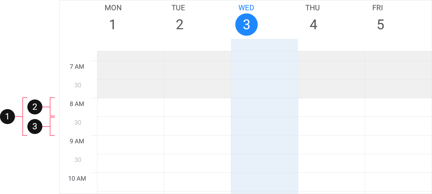Click annotation marker number 3
Image resolution: width=432 pixels, height=194 pixels.
point(35,127)
